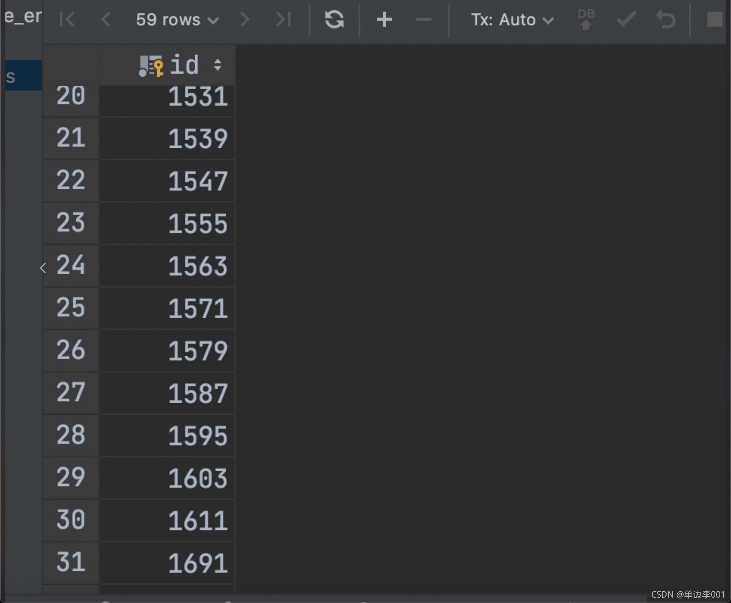Screen dimensions: 731x603
Task: Click the primary key icon on id column
Action: click(x=151, y=66)
